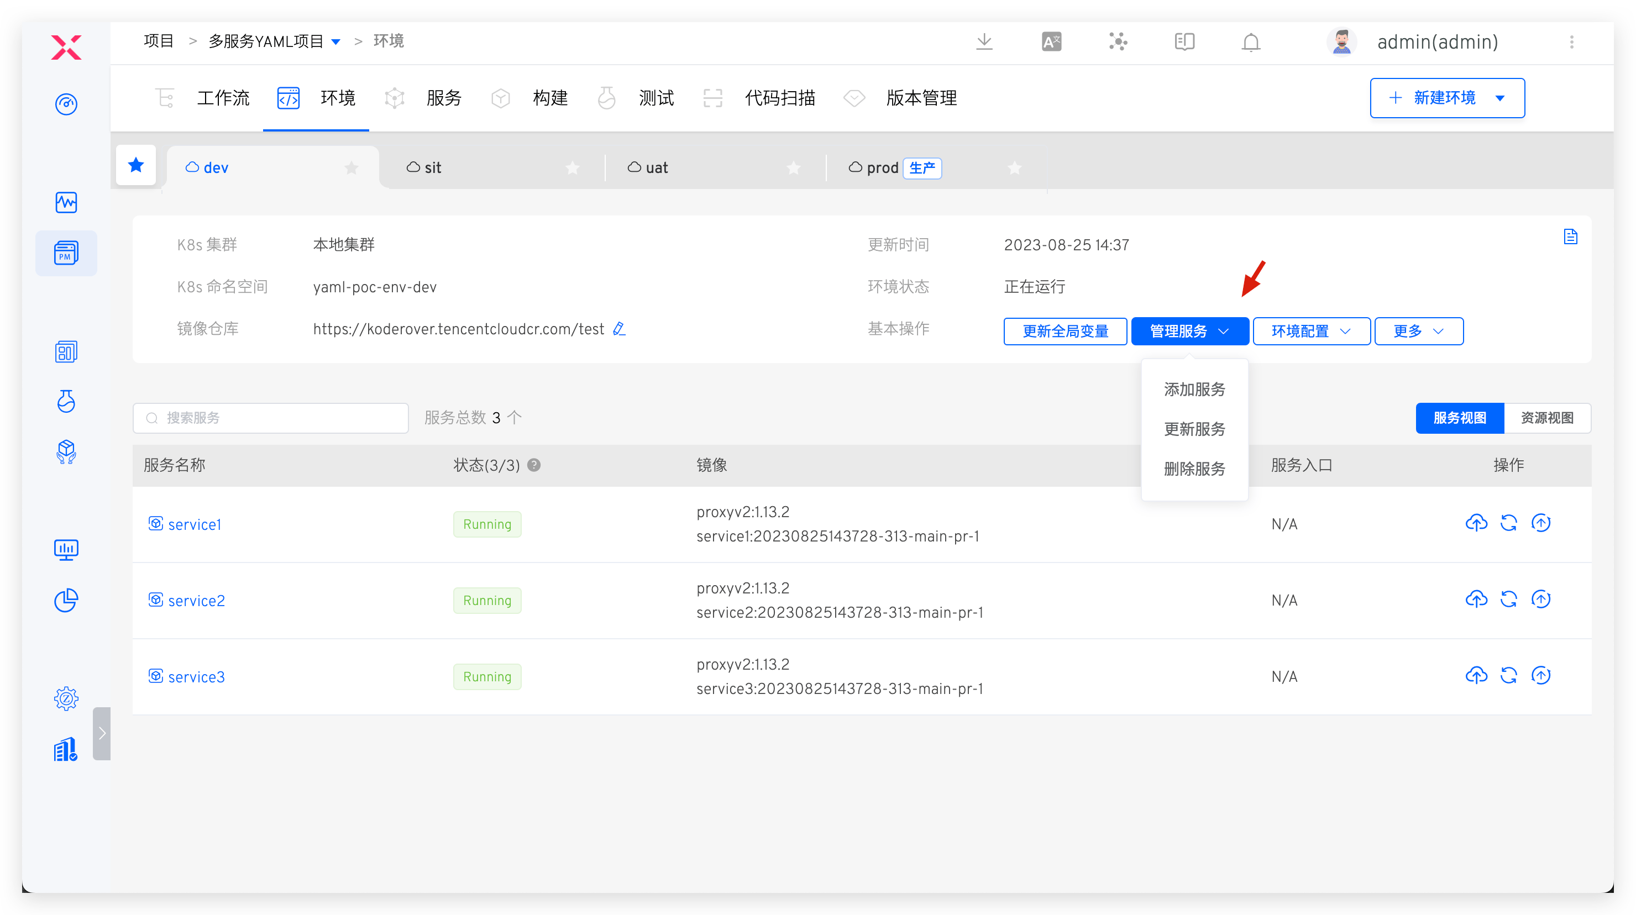
Task: Click the download icon in the top bar
Action: pyautogui.click(x=984, y=42)
